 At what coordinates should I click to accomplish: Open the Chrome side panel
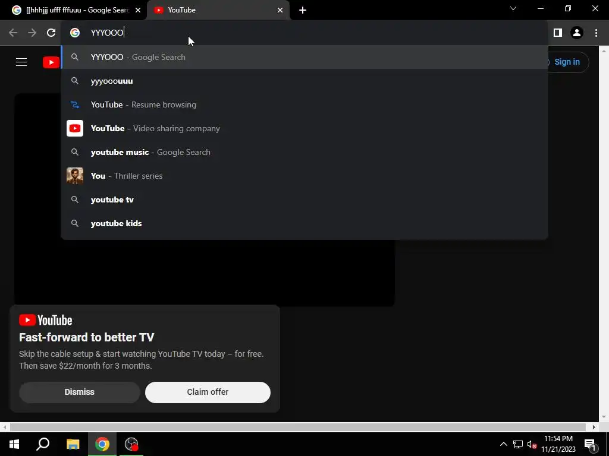(x=558, y=33)
